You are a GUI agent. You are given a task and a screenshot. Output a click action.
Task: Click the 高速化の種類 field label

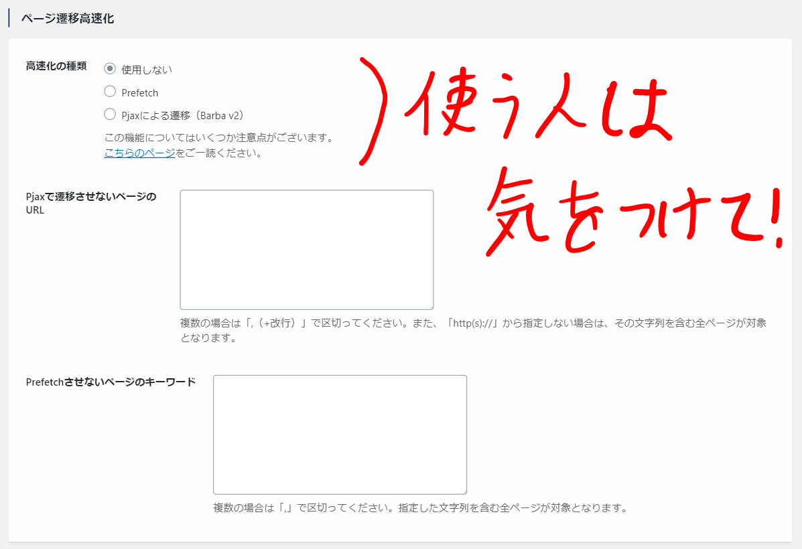56,66
